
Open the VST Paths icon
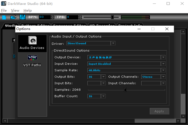click(32, 57)
